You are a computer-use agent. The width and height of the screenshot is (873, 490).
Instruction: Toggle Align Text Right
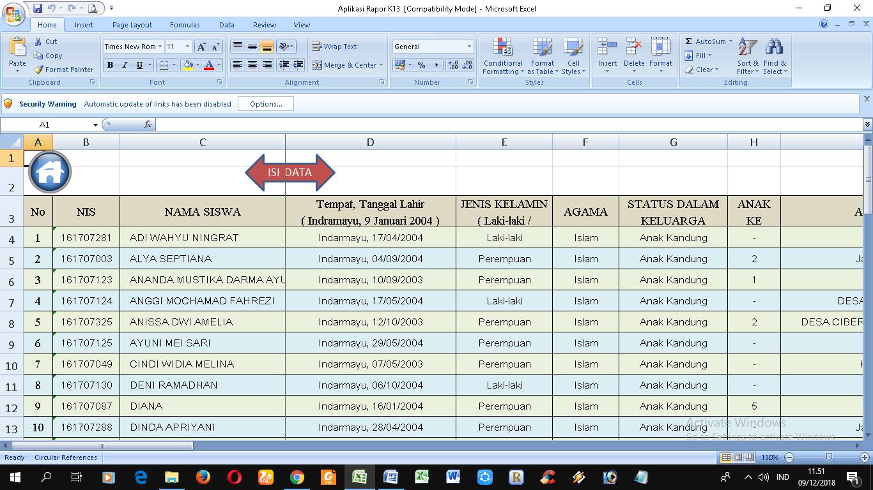click(x=267, y=65)
